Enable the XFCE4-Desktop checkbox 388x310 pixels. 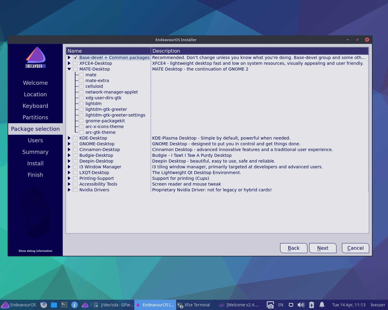(x=75, y=63)
